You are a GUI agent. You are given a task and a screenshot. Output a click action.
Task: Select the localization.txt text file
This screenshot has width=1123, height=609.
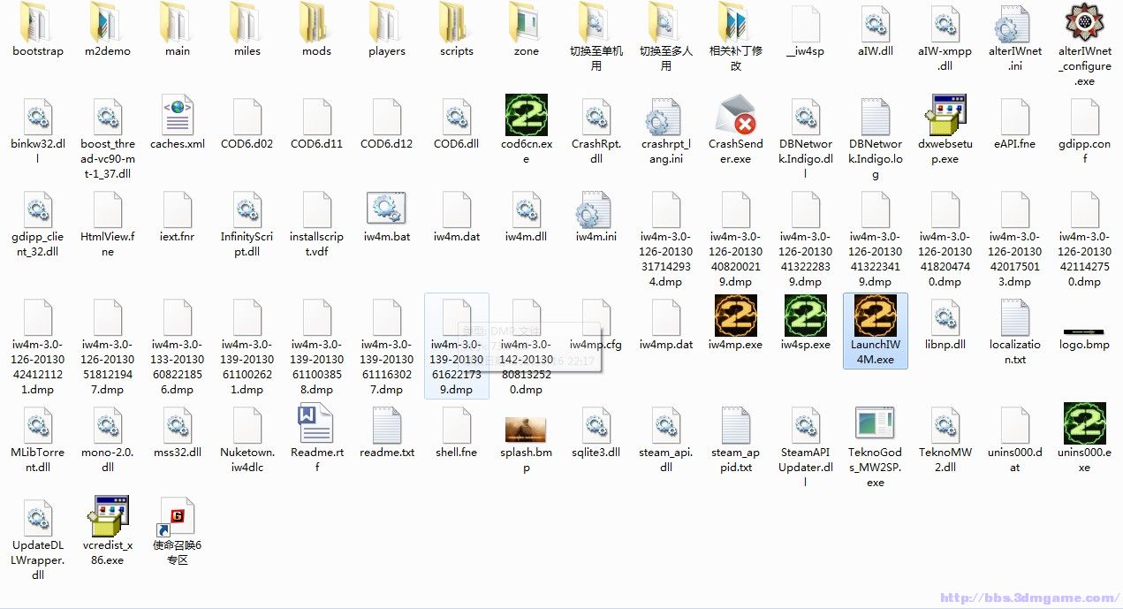(x=1014, y=316)
